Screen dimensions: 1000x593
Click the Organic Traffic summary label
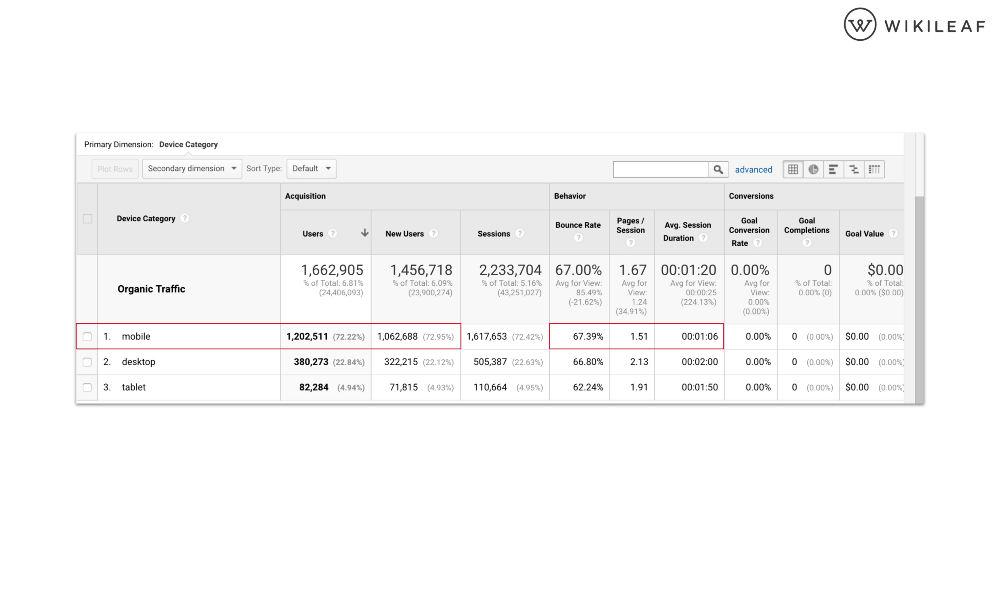click(x=151, y=289)
